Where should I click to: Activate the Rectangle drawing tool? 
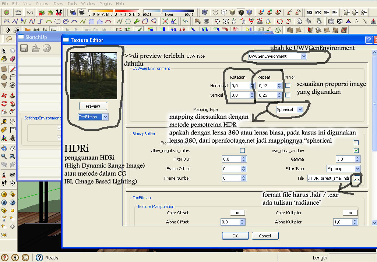coord(4,69)
